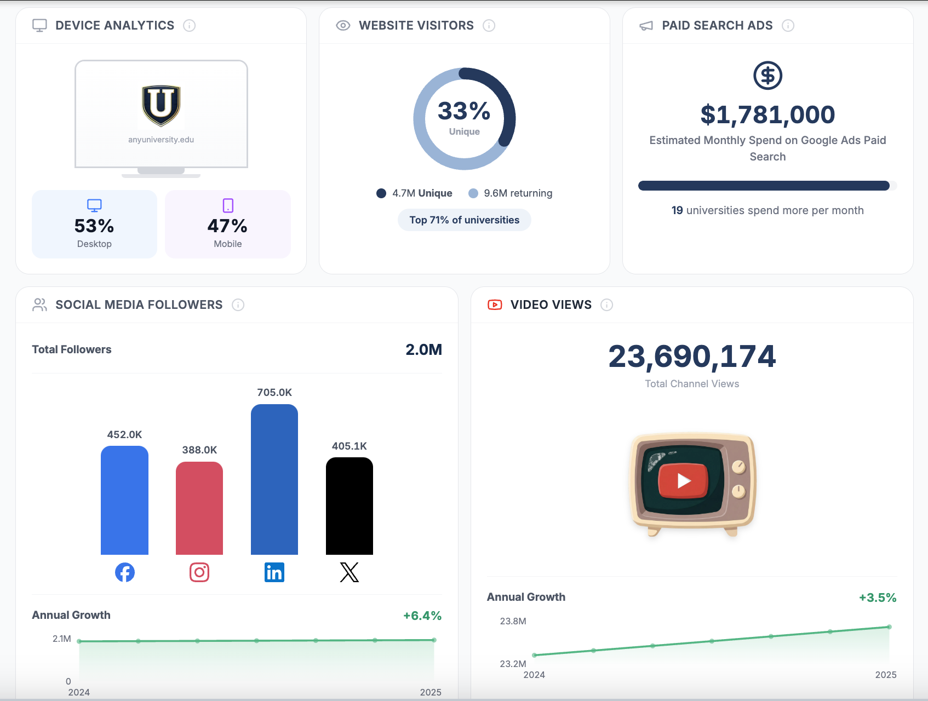Click the megaphone icon next to Paid Search Ads
This screenshot has height=701, width=928.
tap(646, 25)
